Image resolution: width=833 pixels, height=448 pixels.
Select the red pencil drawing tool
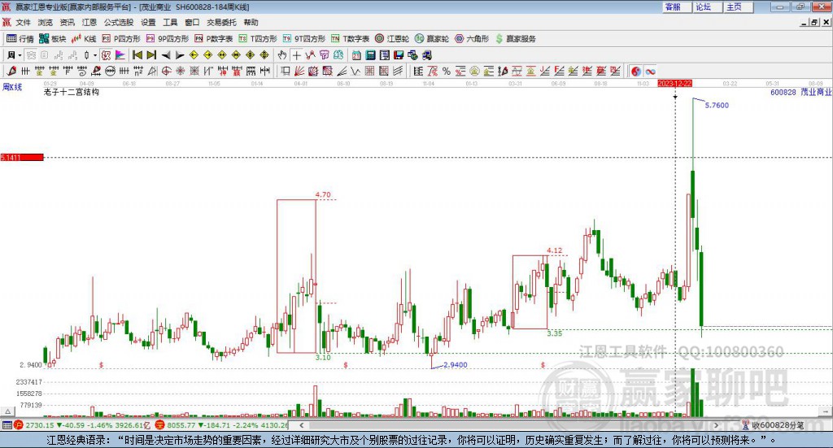(x=11, y=71)
